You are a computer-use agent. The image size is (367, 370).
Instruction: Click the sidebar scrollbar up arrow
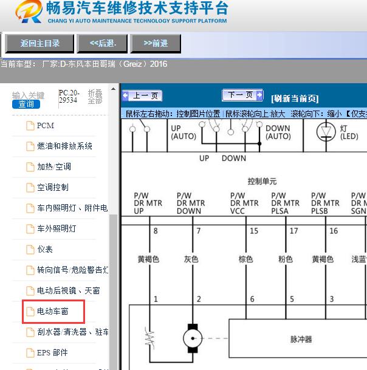coord(113,89)
